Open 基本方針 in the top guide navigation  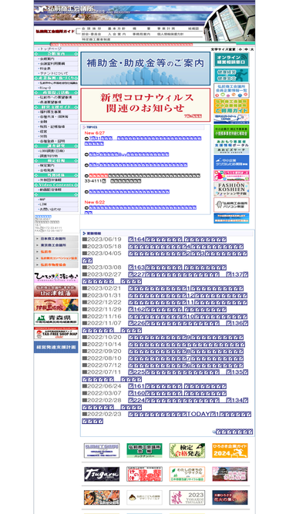[x=116, y=29]
